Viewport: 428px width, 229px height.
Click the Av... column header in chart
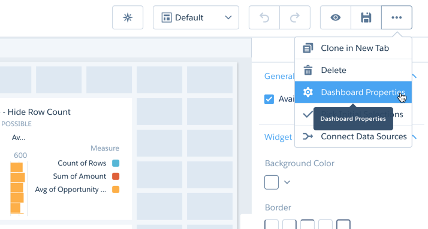coord(19,138)
